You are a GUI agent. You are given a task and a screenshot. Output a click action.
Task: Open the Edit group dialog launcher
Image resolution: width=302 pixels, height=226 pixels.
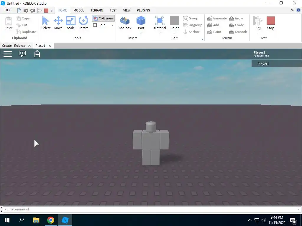tap(202, 39)
